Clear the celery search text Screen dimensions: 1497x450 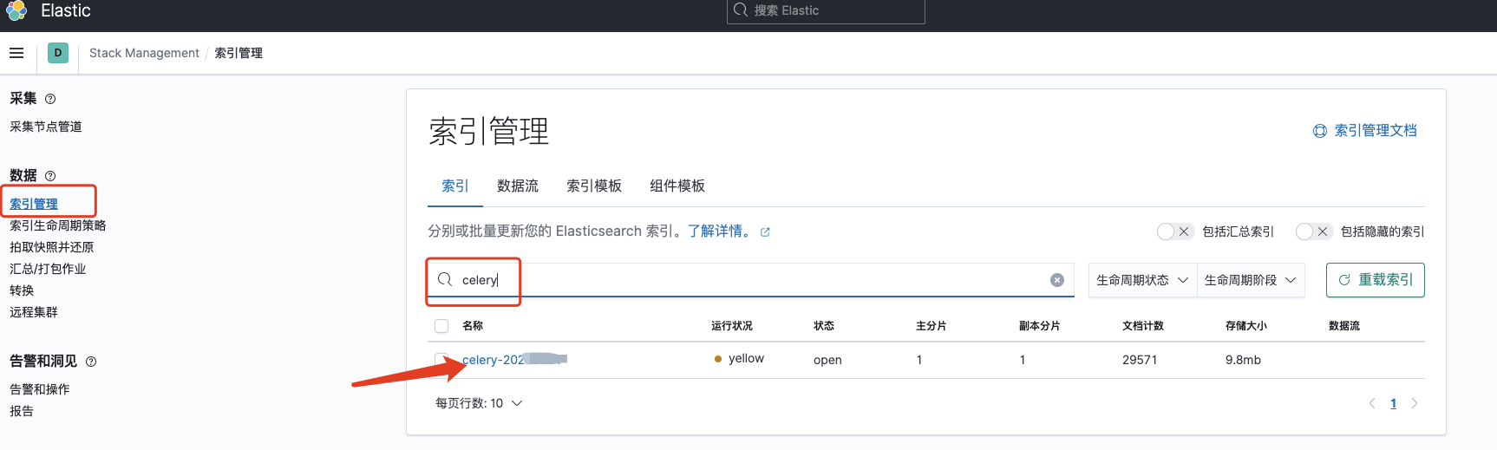coord(1056,280)
